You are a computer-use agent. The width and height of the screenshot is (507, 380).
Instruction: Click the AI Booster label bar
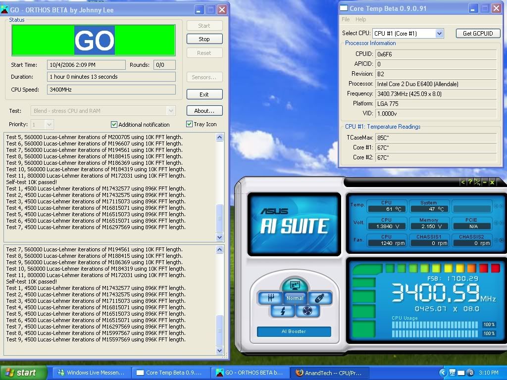294,332
